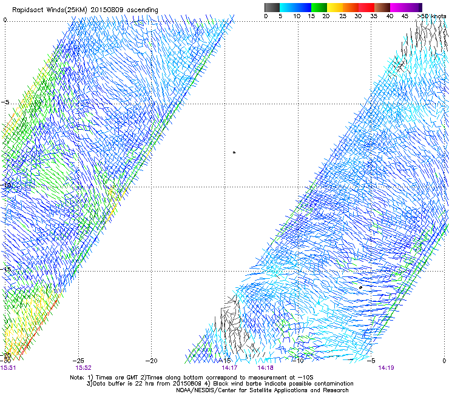
Task: Click the blue 10-15 knots color segment
Action: pyautogui.click(x=303, y=7)
